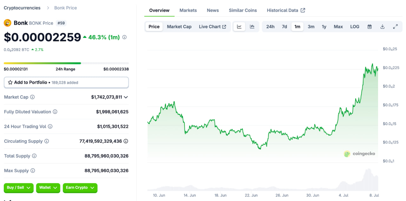Switch to candlestick chart icon
Screen dimensions: 406x201
tap(252, 27)
